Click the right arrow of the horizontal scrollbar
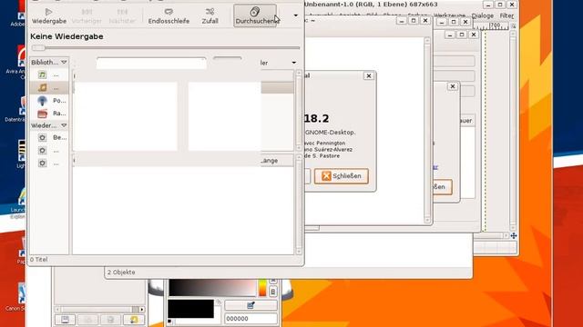 [142, 309]
